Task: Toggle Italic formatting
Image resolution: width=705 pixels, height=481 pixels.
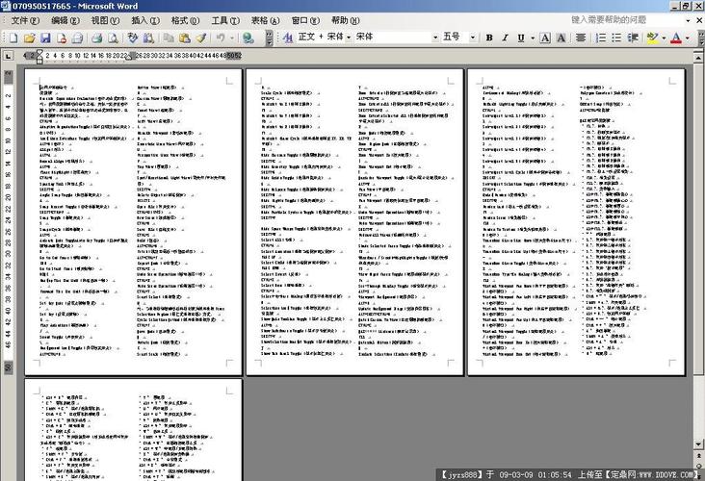Action: click(504, 38)
